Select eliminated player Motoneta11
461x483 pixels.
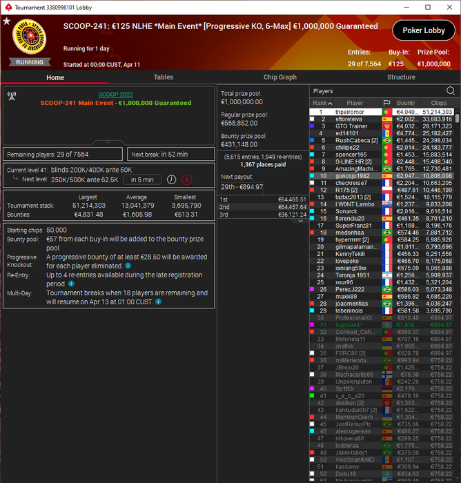[382, 339]
